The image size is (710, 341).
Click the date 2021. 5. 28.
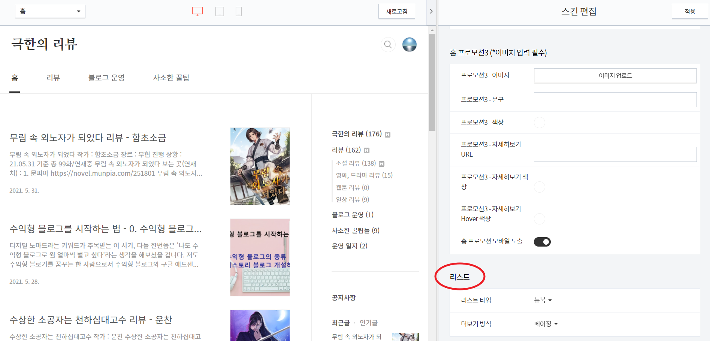24,281
